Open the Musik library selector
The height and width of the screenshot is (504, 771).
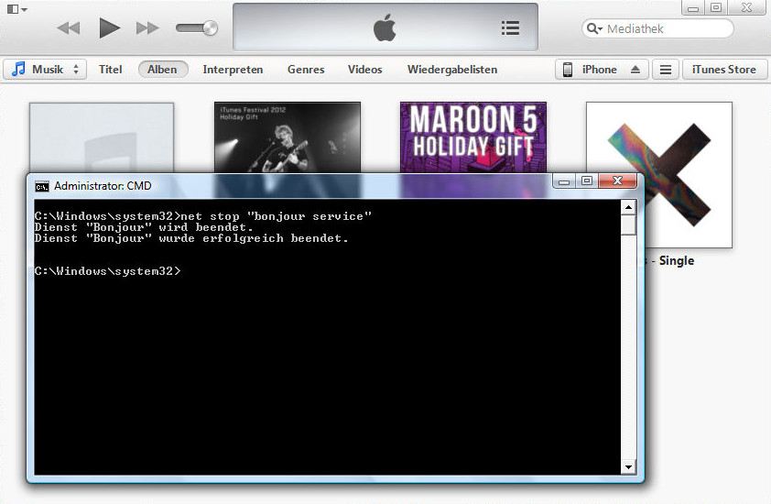[45, 70]
